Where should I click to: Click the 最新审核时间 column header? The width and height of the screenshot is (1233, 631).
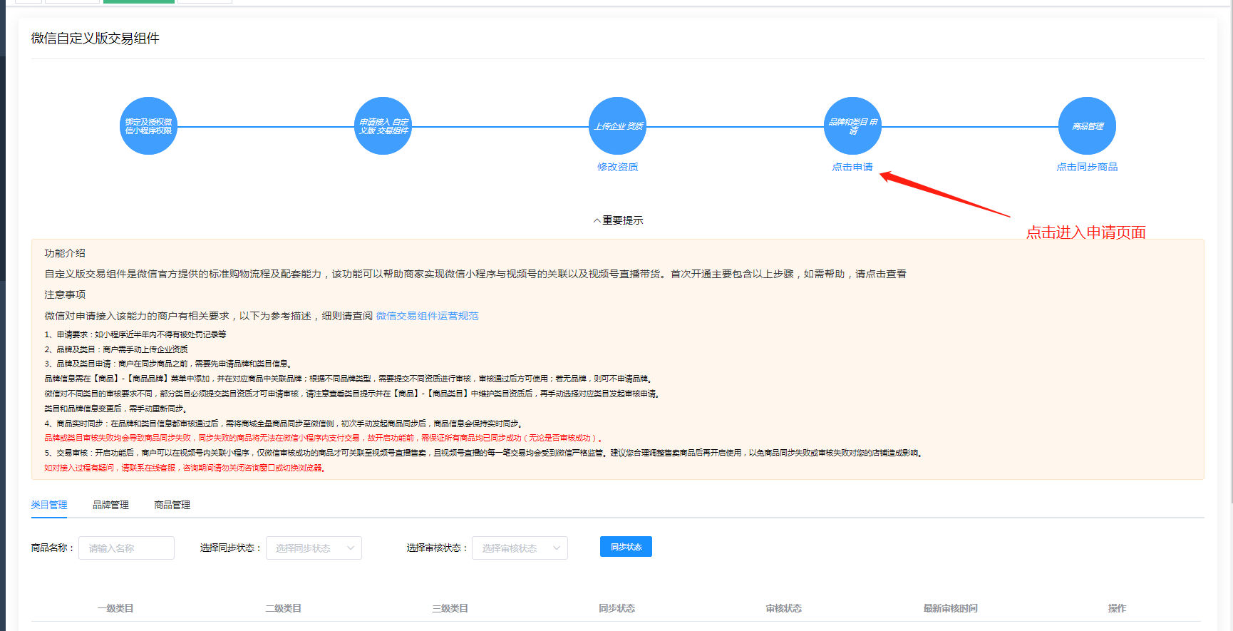(950, 608)
